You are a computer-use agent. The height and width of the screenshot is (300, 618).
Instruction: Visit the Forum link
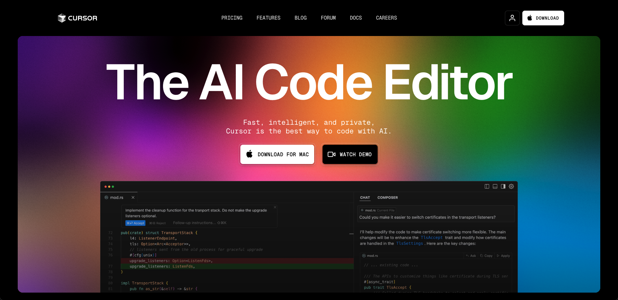[328, 18]
